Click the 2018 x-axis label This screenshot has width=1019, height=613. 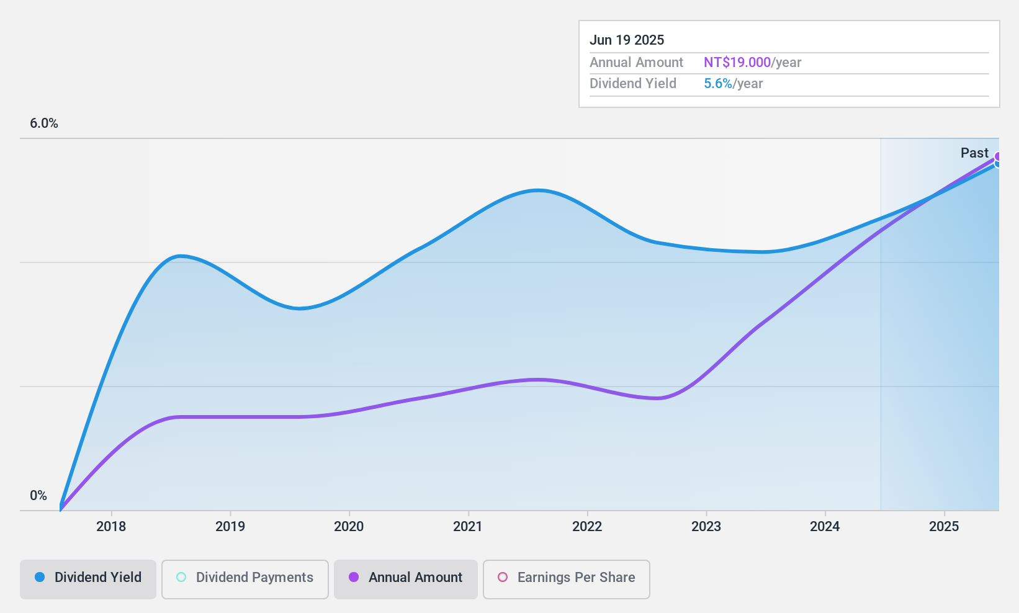point(111,526)
